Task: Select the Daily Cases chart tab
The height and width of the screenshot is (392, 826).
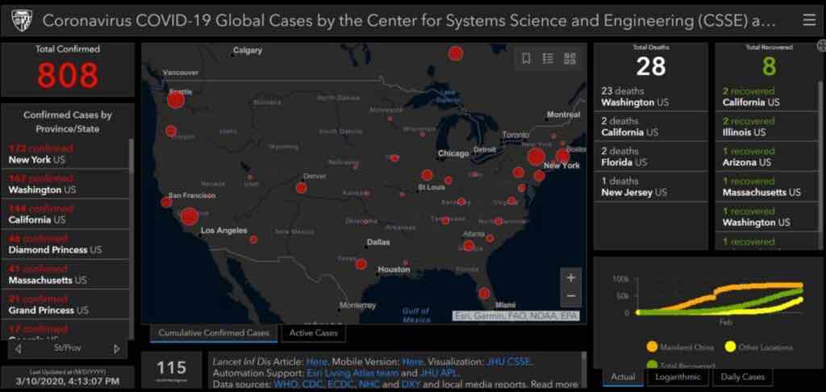Action: (742, 377)
